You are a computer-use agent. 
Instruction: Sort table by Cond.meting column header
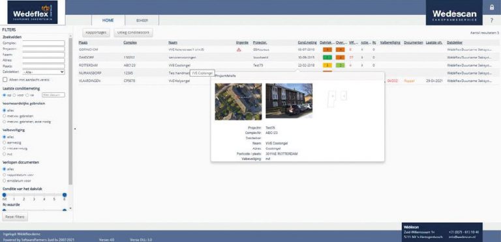307,42
